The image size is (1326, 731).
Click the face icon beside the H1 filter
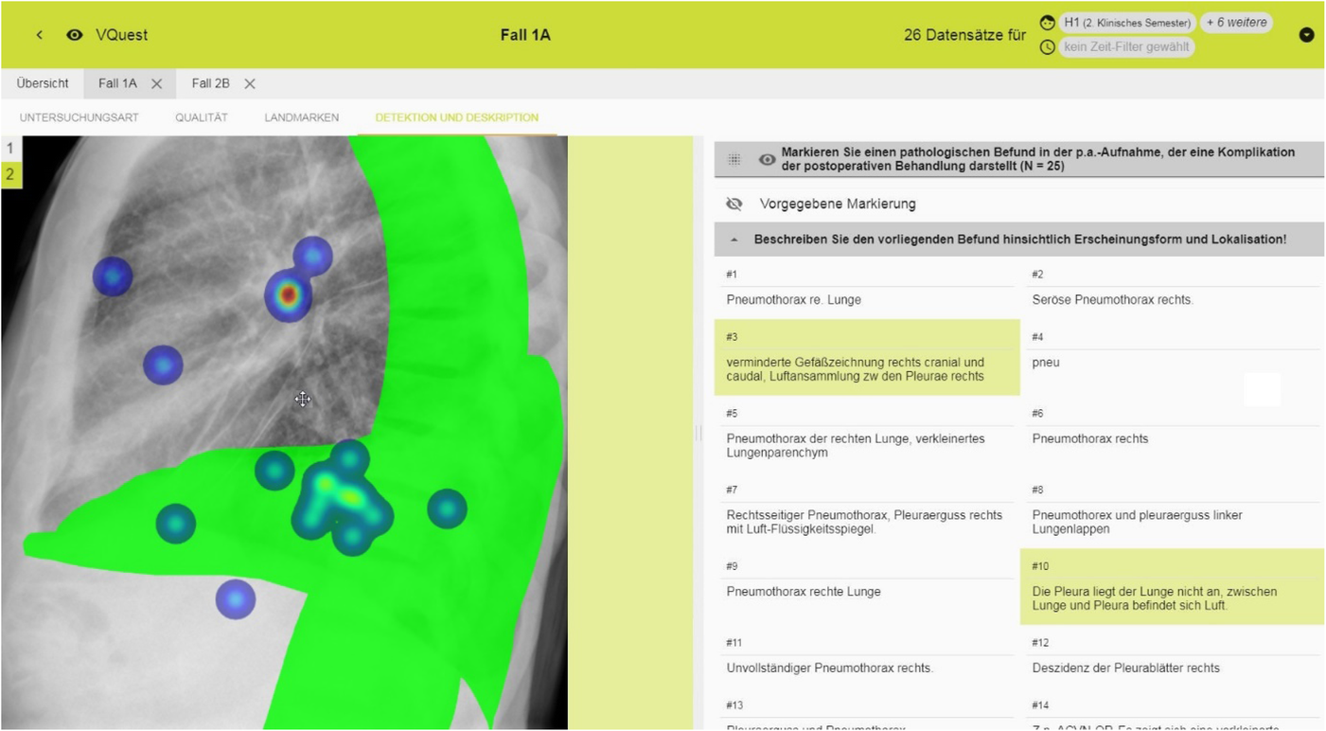[x=1047, y=23]
